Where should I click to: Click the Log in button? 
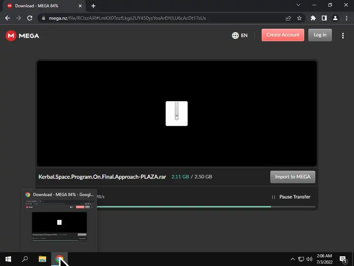tap(320, 35)
